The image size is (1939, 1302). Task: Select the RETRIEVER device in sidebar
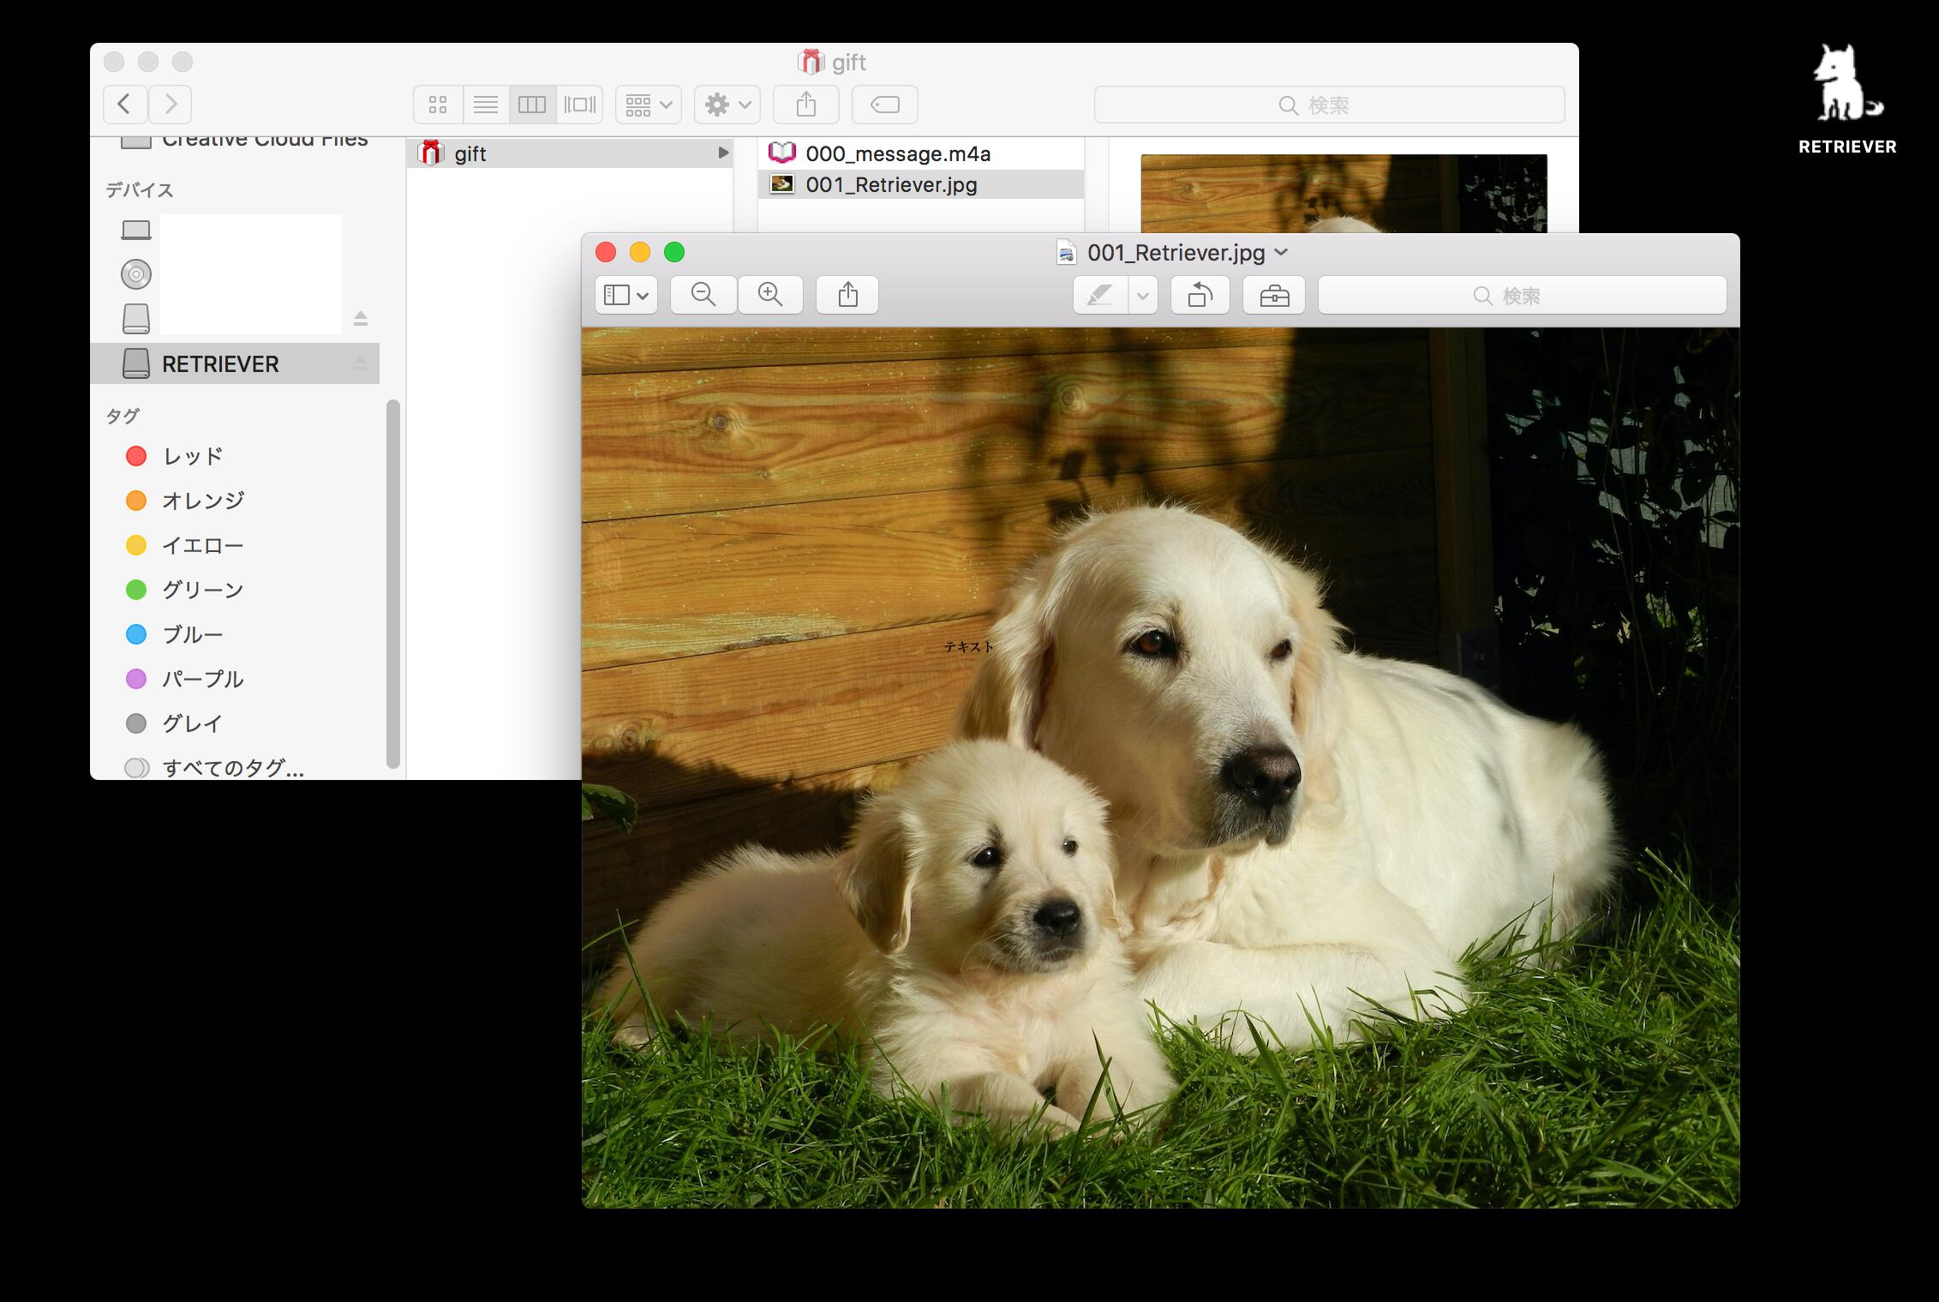pos(235,363)
